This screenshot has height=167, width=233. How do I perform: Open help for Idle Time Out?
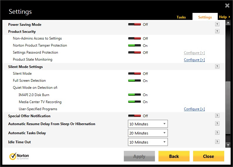click(217, 142)
